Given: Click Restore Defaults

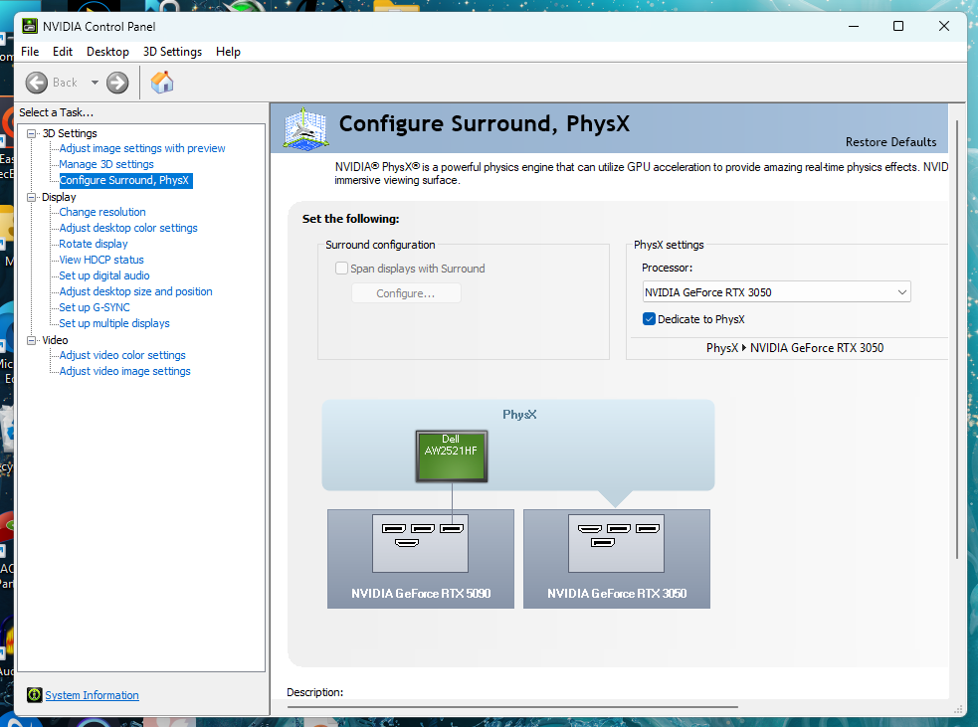Looking at the screenshot, I should click(x=890, y=142).
